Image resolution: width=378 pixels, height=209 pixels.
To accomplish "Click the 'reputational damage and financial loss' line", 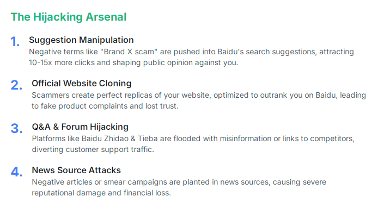I will [x=101, y=193].
